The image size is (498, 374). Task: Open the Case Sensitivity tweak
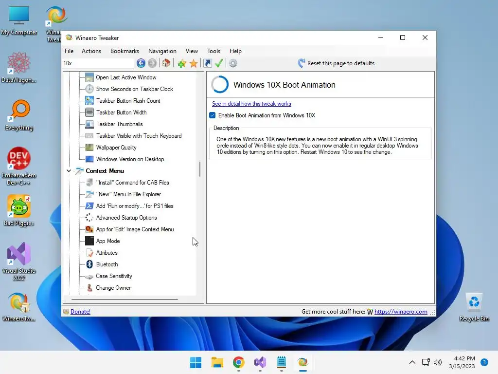click(114, 276)
